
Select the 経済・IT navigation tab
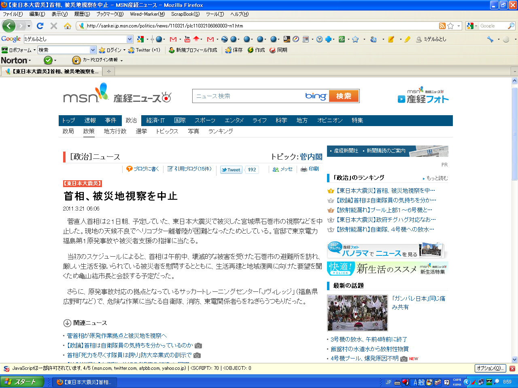(155, 120)
